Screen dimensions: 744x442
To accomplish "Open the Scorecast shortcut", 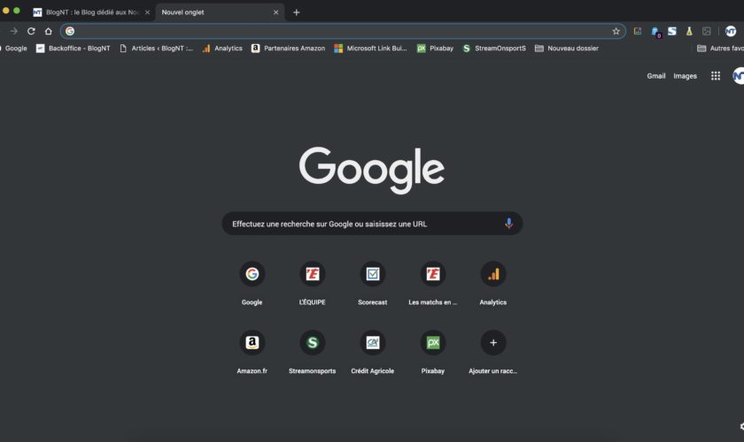I will [372, 275].
